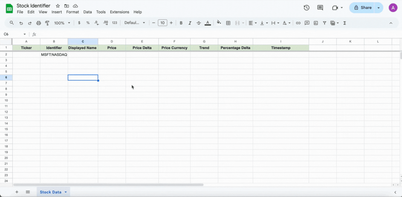
Task: Click the Timestamp header cell
Action: tap(281, 48)
